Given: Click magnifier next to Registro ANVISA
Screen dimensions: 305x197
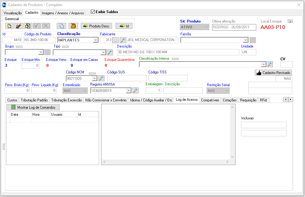Looking at the screenshot, I should 135,90.
